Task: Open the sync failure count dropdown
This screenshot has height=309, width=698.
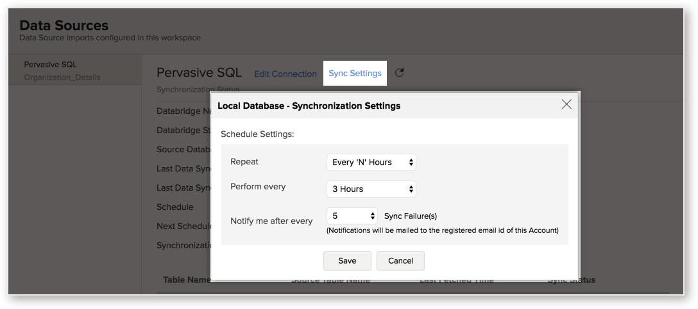Action: pos(352,216)
